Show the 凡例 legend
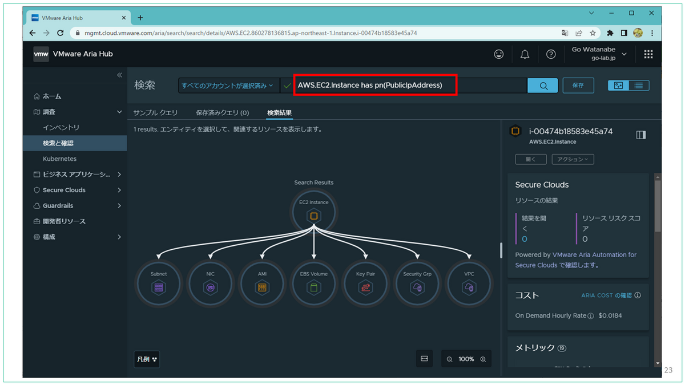 click(x=147, y=359)
